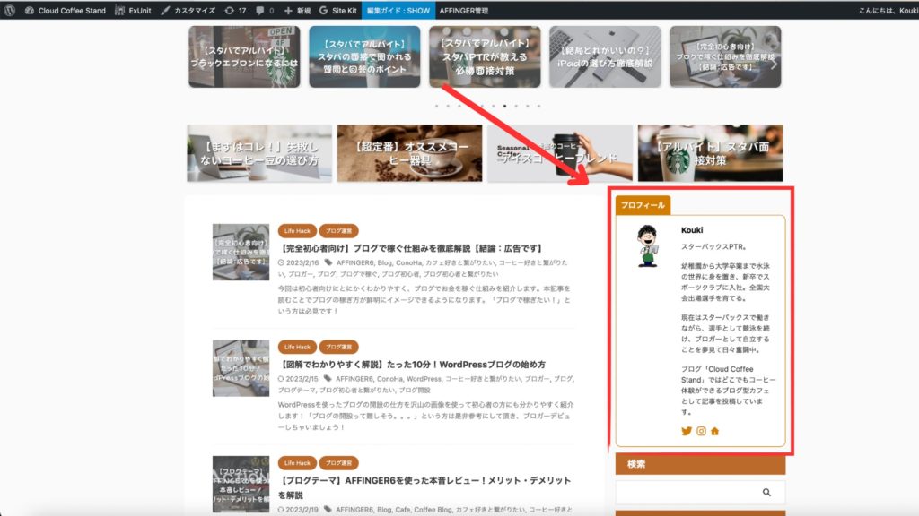The height and width of the screenshot is (516, 919).
Task: Open the AFFINGER管理 menu
Action: (464, 10)
